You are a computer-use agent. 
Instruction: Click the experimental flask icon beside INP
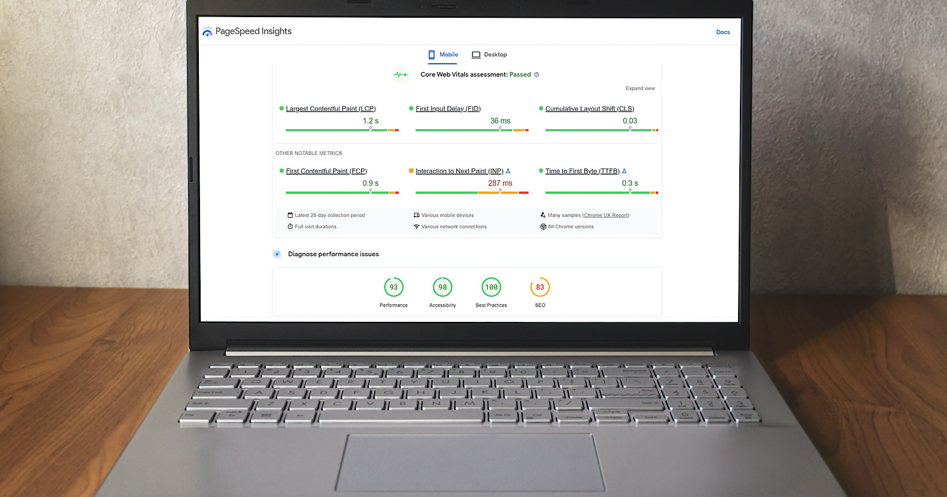(x=508, y=171)
